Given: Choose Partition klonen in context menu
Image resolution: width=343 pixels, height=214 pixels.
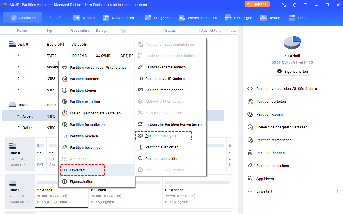Looking at the screenshot, I should [x=97, y=90].
